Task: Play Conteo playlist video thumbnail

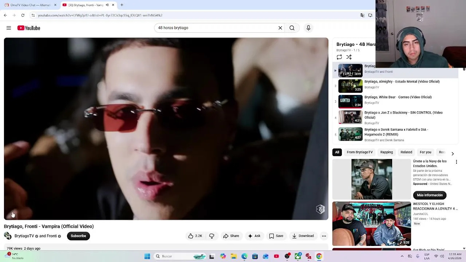Action: [x=351, y=102]
